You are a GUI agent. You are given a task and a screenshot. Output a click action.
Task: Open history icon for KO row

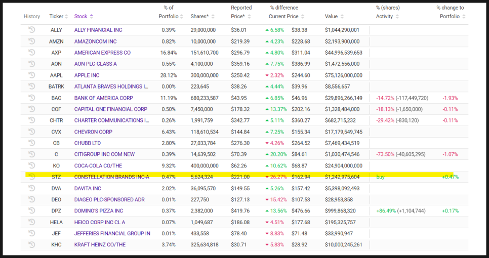31,165
